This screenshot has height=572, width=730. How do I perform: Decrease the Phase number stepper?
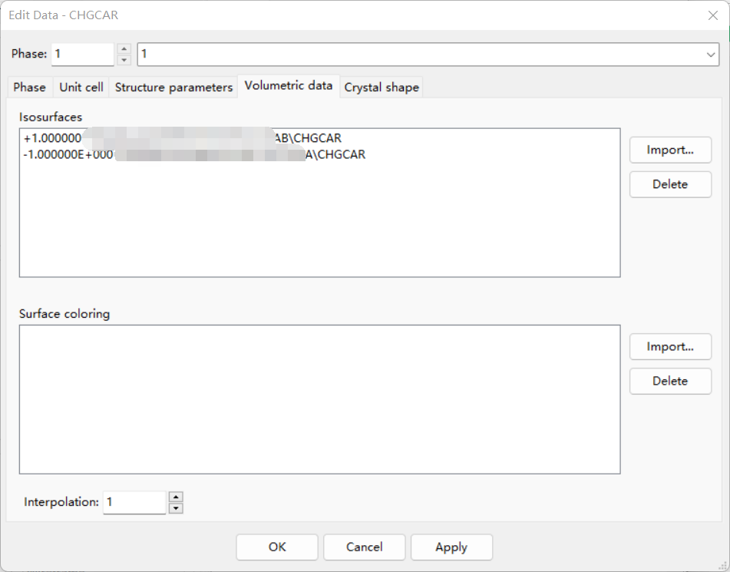(124, 60)
